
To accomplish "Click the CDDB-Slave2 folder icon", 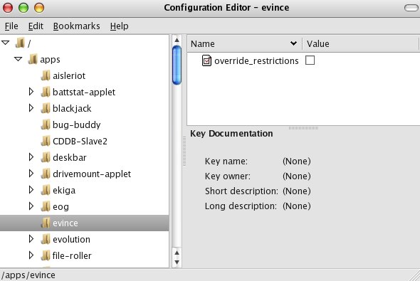I will coord(46,141).
